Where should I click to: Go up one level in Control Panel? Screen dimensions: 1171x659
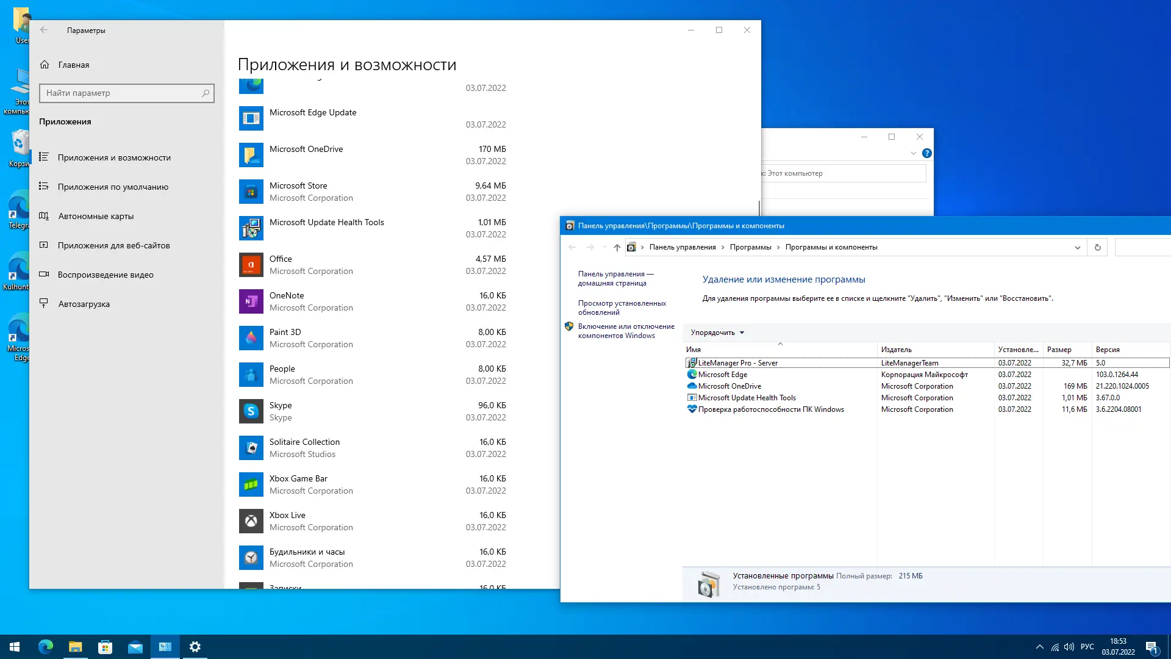coord(617,247)
